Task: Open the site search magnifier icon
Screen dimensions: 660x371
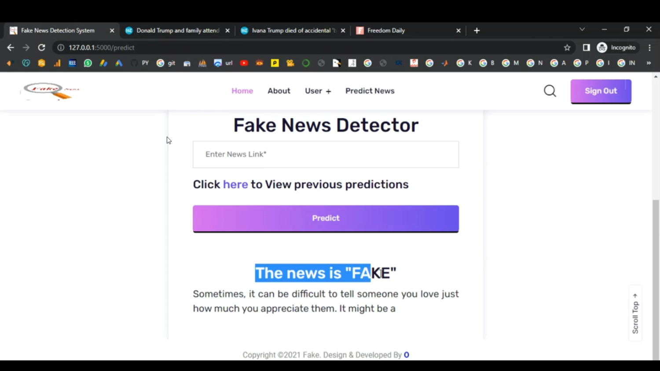Action: (550, 91)
